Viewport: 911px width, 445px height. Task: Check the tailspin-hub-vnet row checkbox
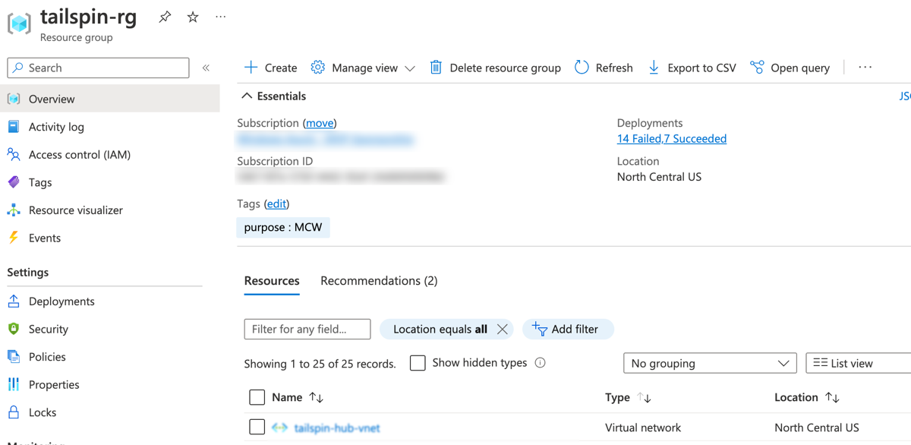tap(256, 427)
